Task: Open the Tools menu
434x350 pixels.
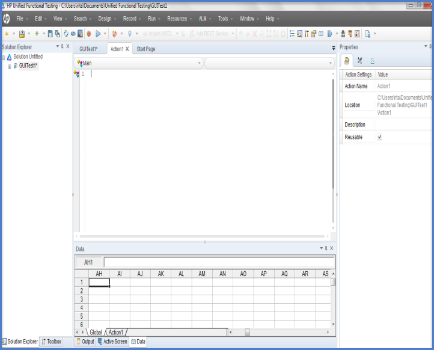Action: [223, 19]
